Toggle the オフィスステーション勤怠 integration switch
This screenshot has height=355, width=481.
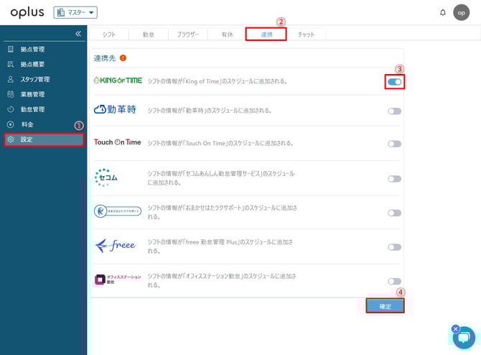(x=394, y=281)
